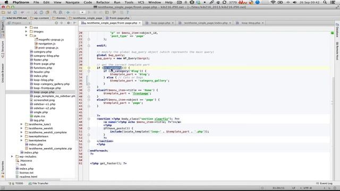This screenshot has width=340, height=191.
Task: Open the Event Log
Action: tap(324, 184)
